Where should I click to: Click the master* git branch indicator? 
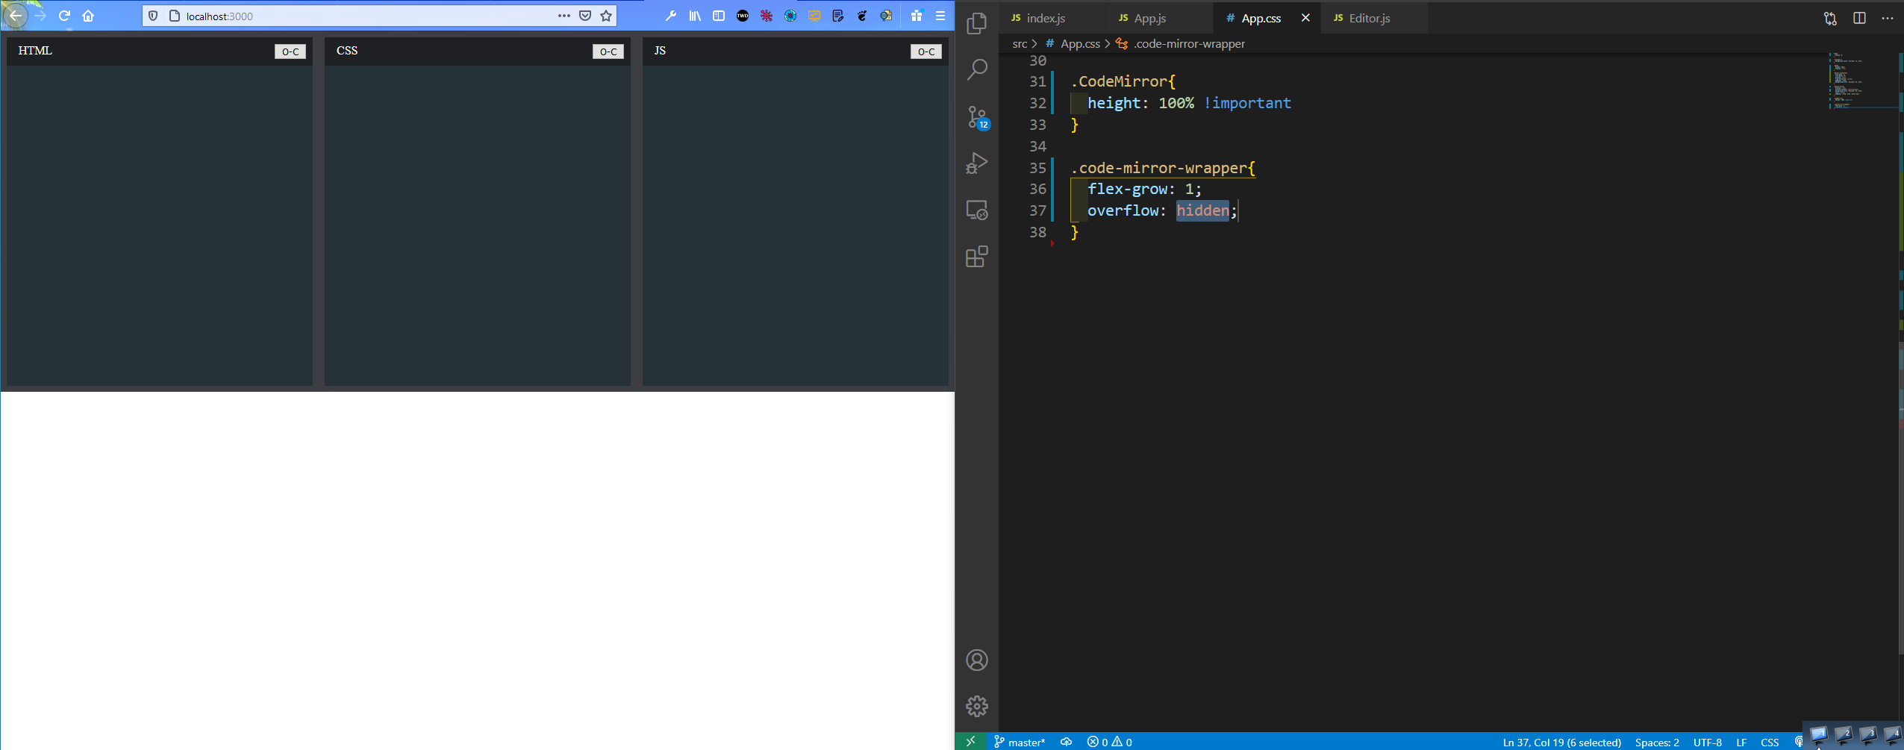pyautogui.click(x=1020, y=742)
